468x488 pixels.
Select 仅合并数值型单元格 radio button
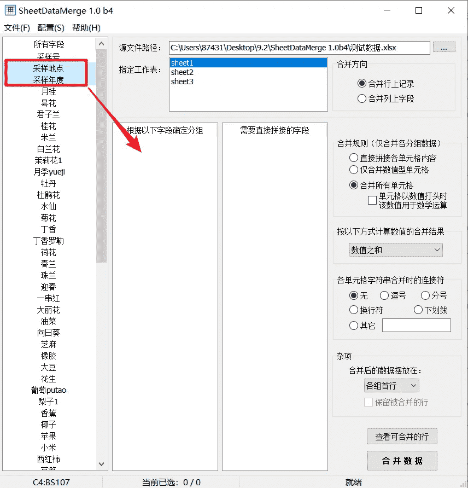point(354,170)
